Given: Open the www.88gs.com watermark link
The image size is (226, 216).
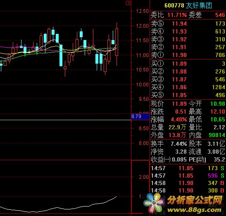Looking at the screenshot, I should pos(194,210).
